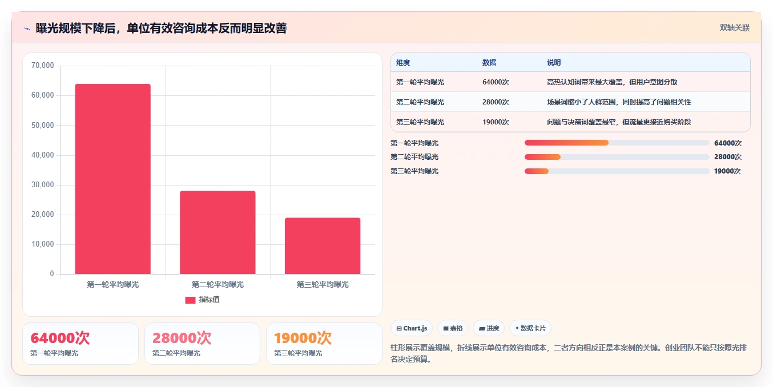This screenshot has height=387, width=773.
Task: Click the 进度 tag chip
Action: pyautogui.click(x=489, y=328)
